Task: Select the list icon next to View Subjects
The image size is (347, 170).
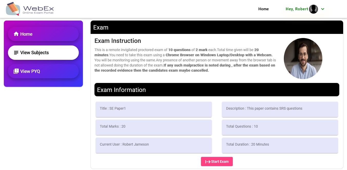Action: (x=16, y=53)
